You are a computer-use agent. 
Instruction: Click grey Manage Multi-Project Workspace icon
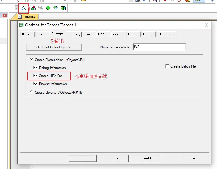(x=41, y=8)
